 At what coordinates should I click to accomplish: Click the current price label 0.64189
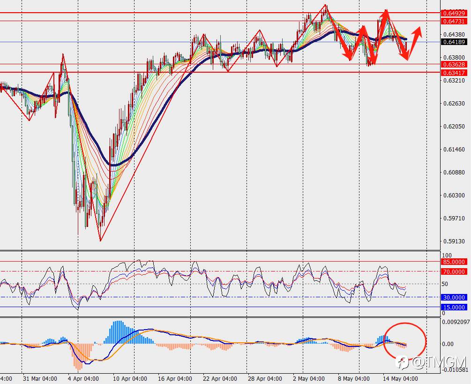(x=454, y=42)
